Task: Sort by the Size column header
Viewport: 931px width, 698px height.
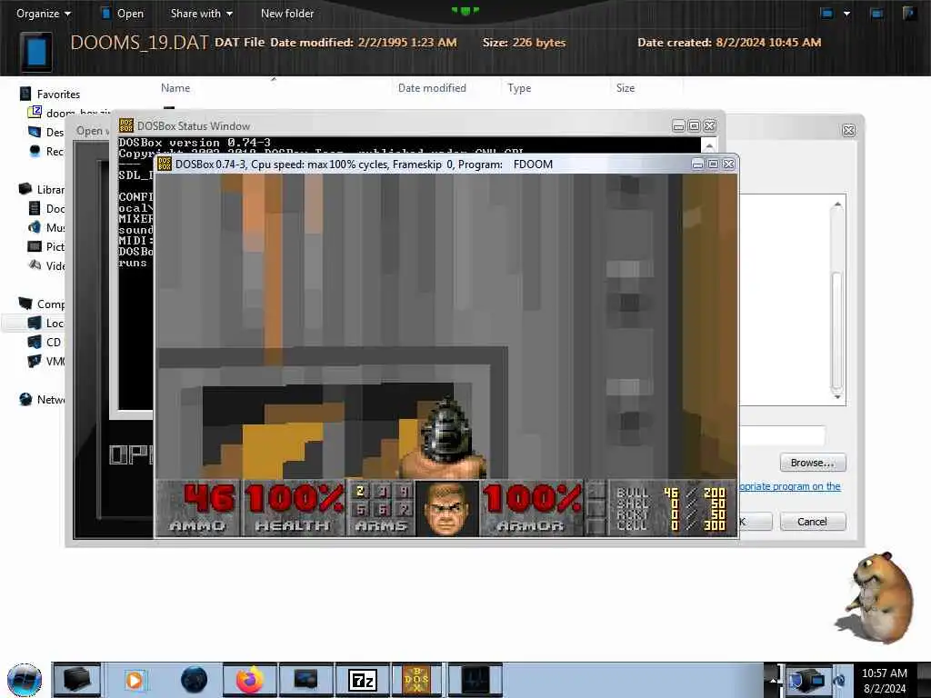Action: click(x=626, y=88)
